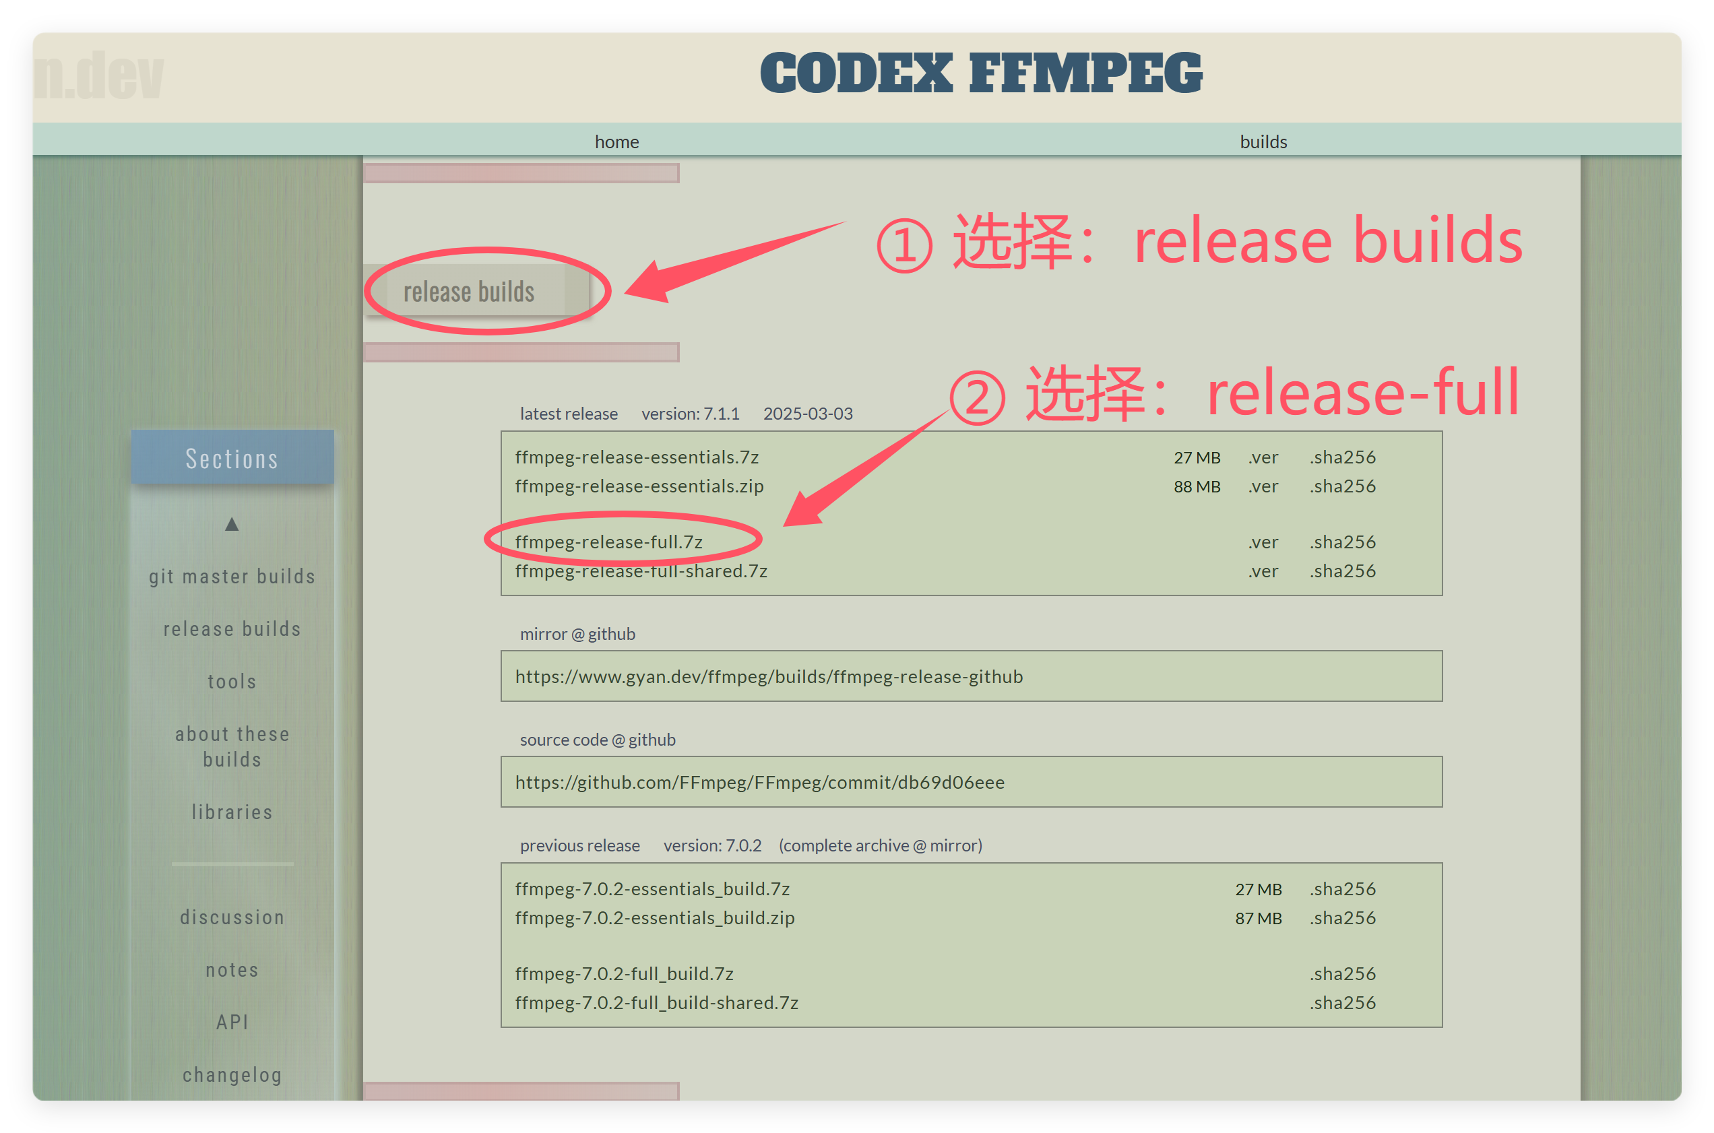Open the builds nav item
Screen dimensions: 1714x1133
[1263, 141]
